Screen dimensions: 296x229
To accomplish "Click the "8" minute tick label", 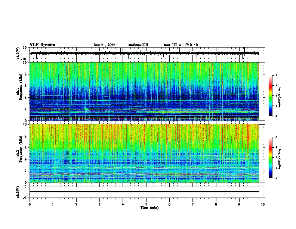I will coord(216,204).
